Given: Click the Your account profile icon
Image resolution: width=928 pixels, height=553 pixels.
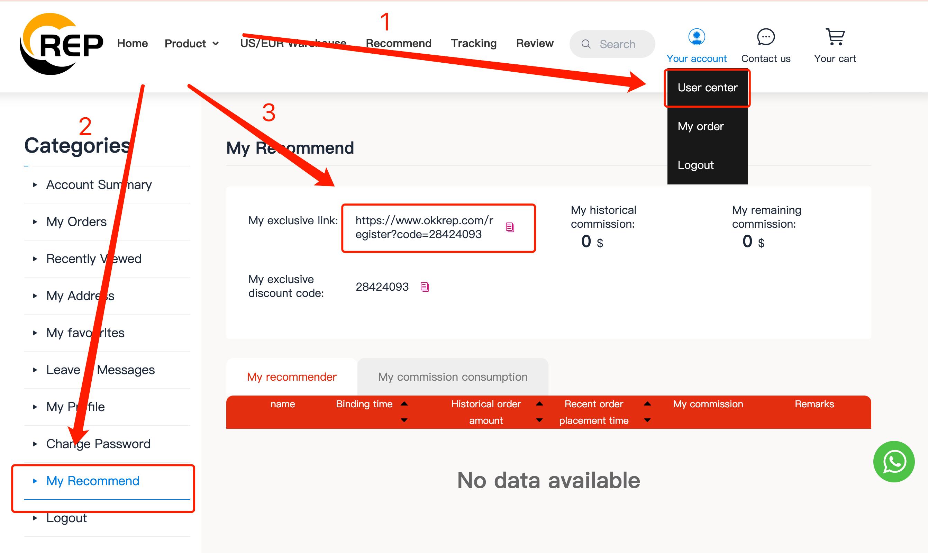Looking at the screenshot, I should [696, 37].
